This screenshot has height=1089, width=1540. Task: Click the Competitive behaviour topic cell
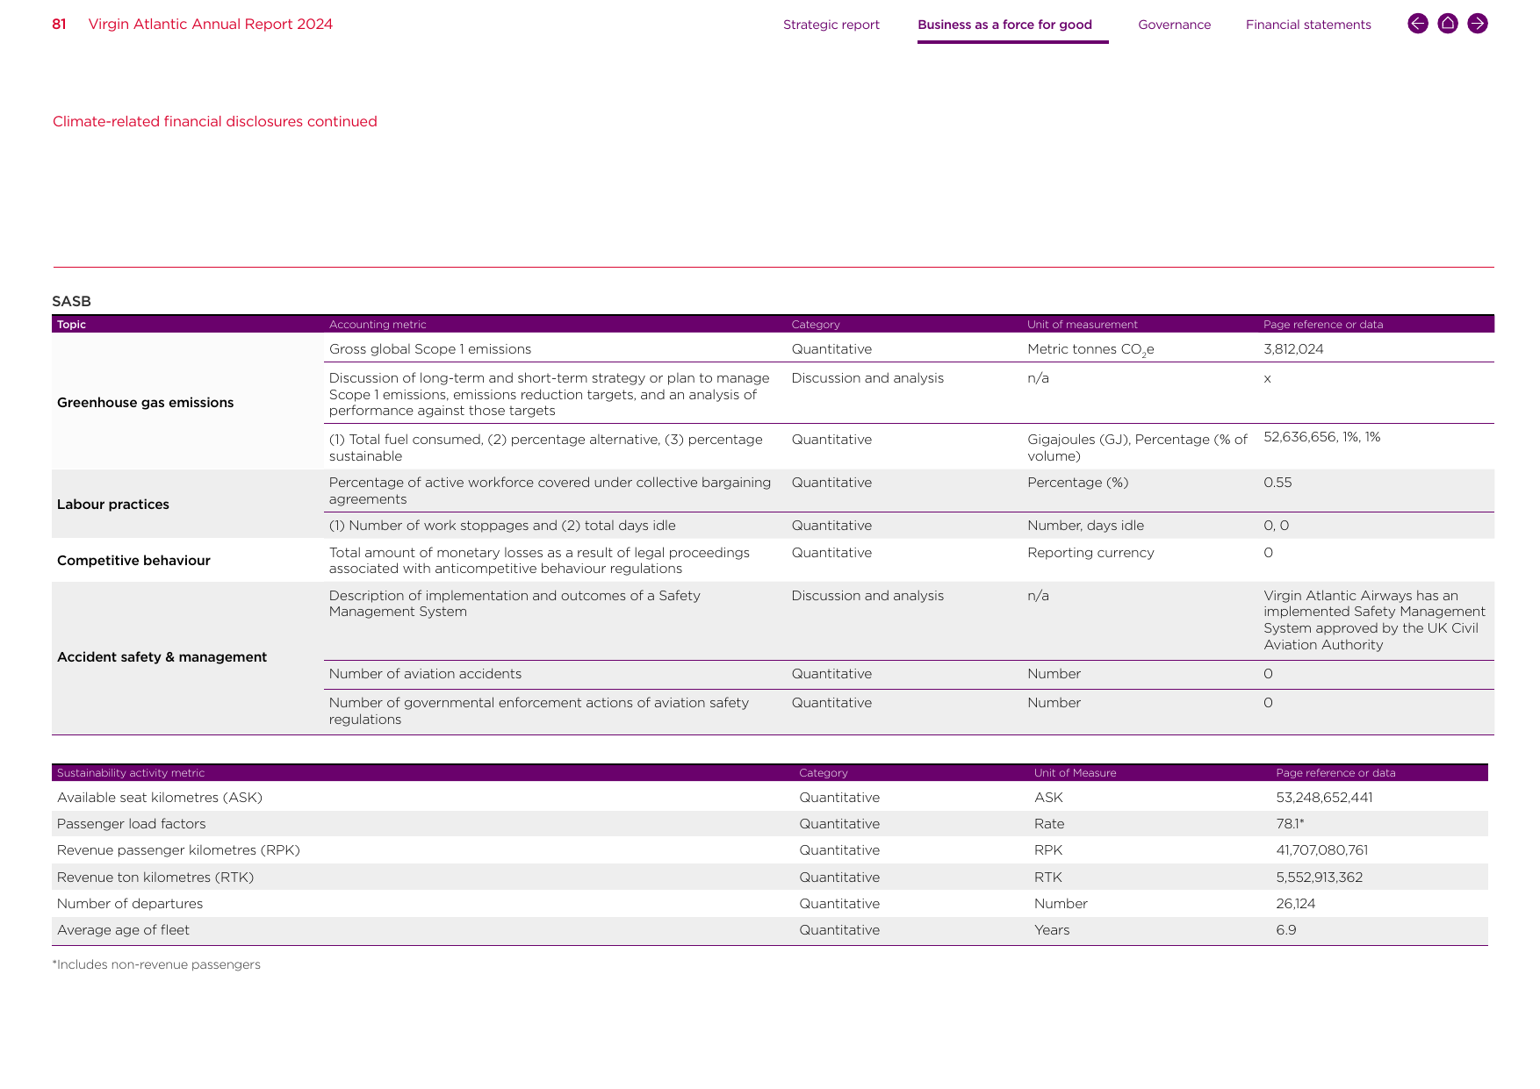133,561
